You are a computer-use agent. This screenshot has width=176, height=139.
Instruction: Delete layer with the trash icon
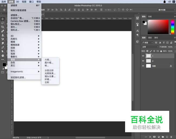click(171, 137)
